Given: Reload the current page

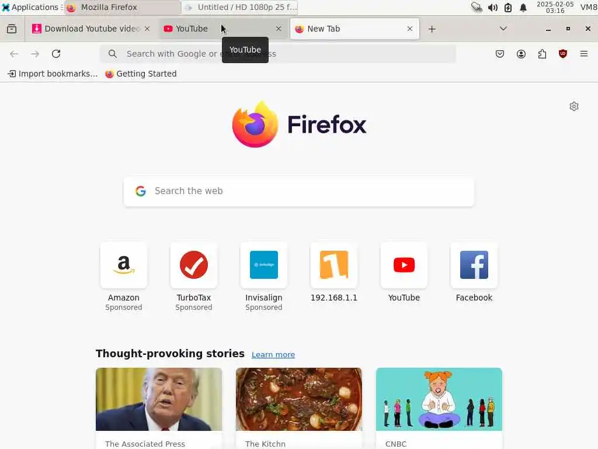Looking at the screenshot, I should pyautogui.click(x=56, y=54).
